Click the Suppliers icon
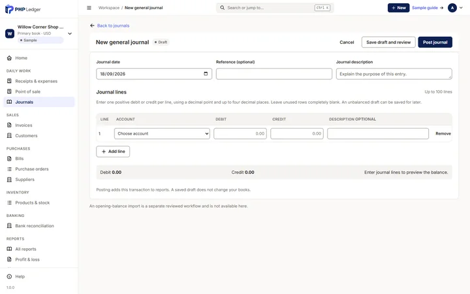Viewport: 470px width, 294px height. (9, 180)
